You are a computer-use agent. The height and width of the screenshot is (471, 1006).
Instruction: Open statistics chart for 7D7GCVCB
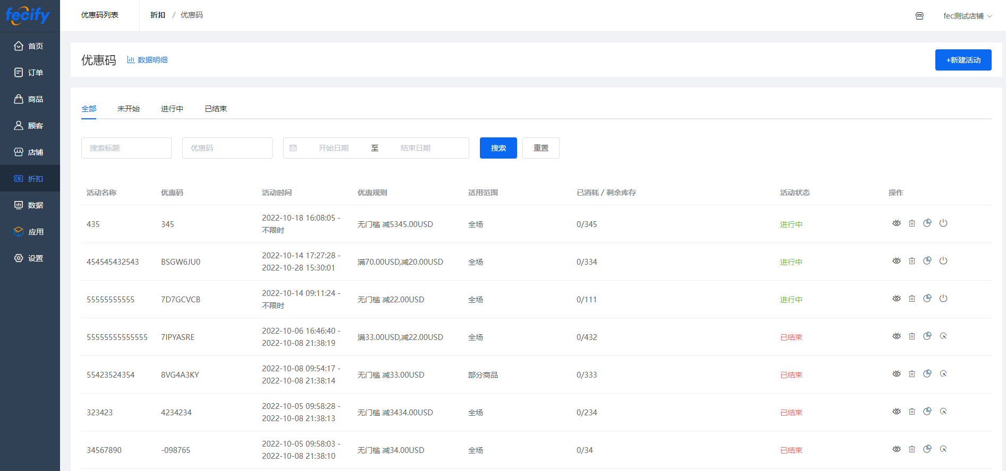(x=927, y=299)
